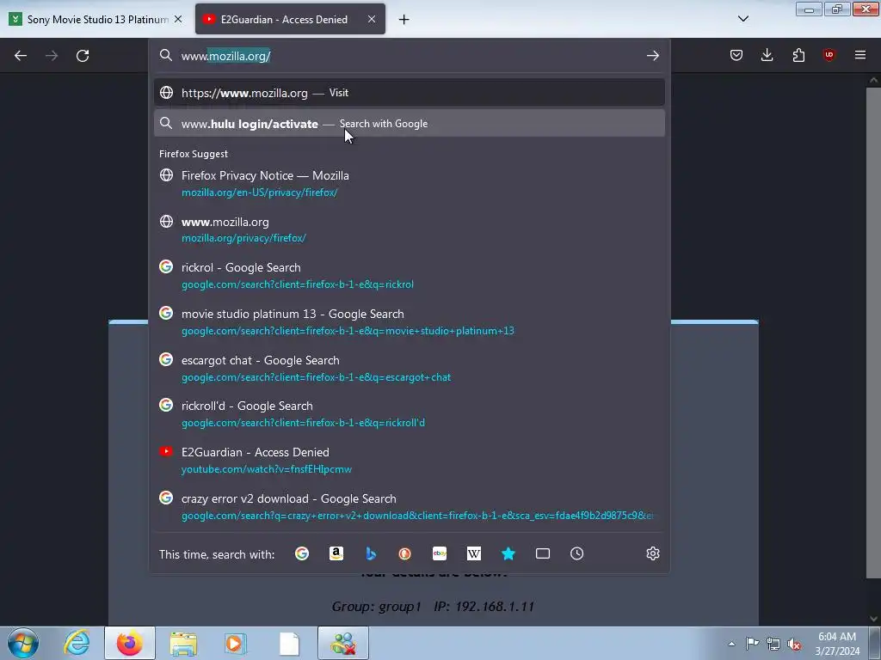Viewport: 881px width, 660px height.
Task: Open crazy error v2 download Google Search entry
Action: coord(409,507)
